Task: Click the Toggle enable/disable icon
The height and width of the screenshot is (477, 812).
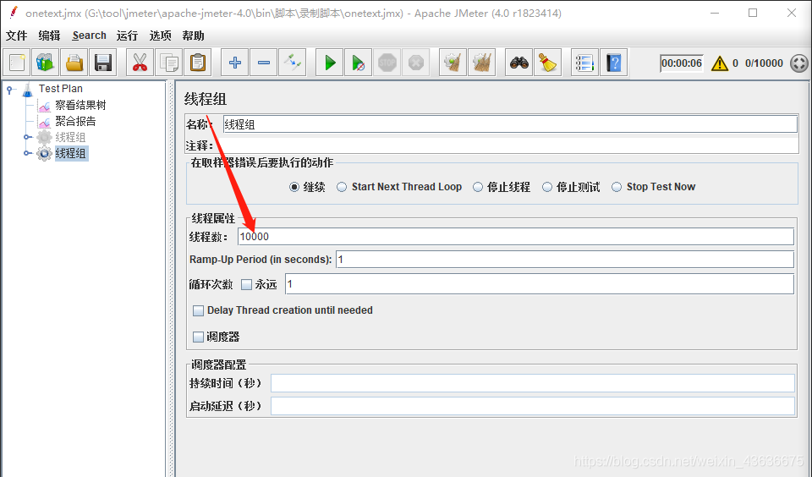Action: tap(292, 63)
